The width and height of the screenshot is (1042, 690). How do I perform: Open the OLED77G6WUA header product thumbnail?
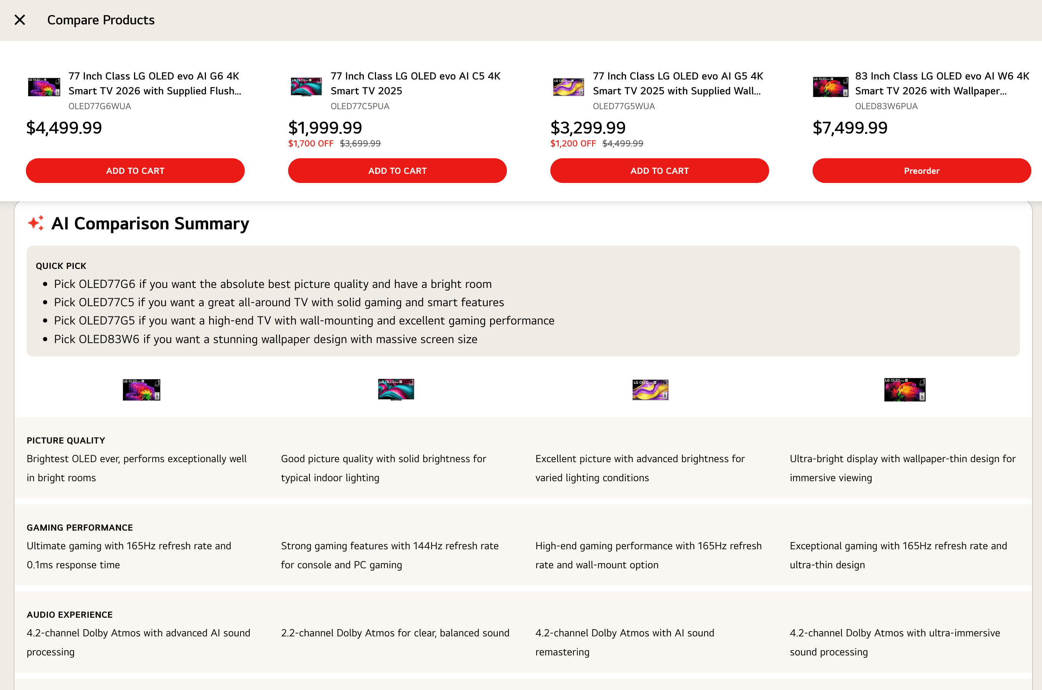[x=44, y=87]
